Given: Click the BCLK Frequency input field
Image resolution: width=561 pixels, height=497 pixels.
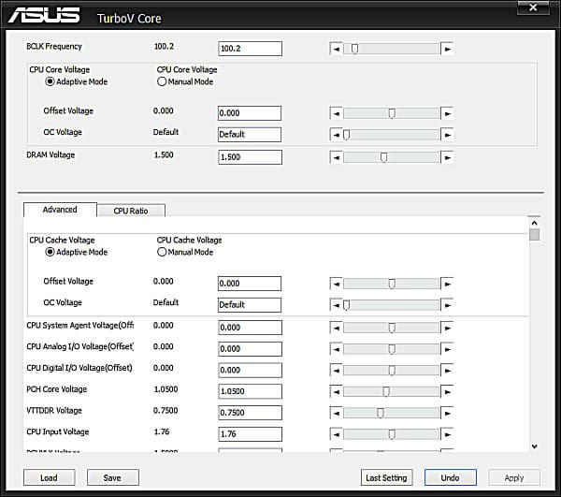Looking at the screenshot, I should coord(250,49).
